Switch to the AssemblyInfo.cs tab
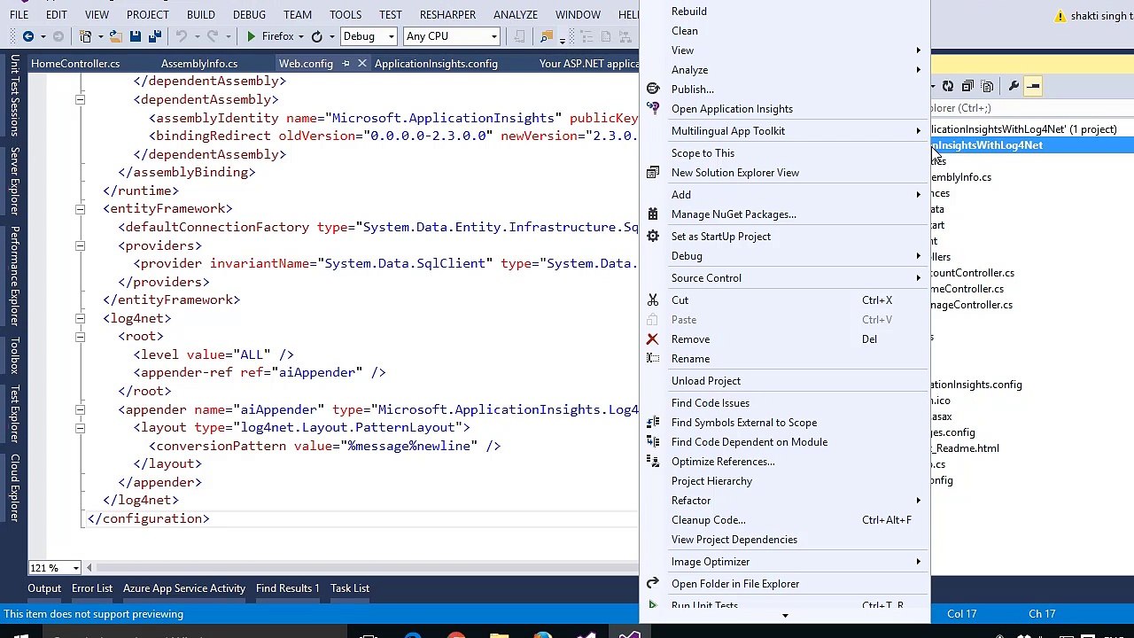Screen dimensions: 1134x638 (x=199, y=64)
